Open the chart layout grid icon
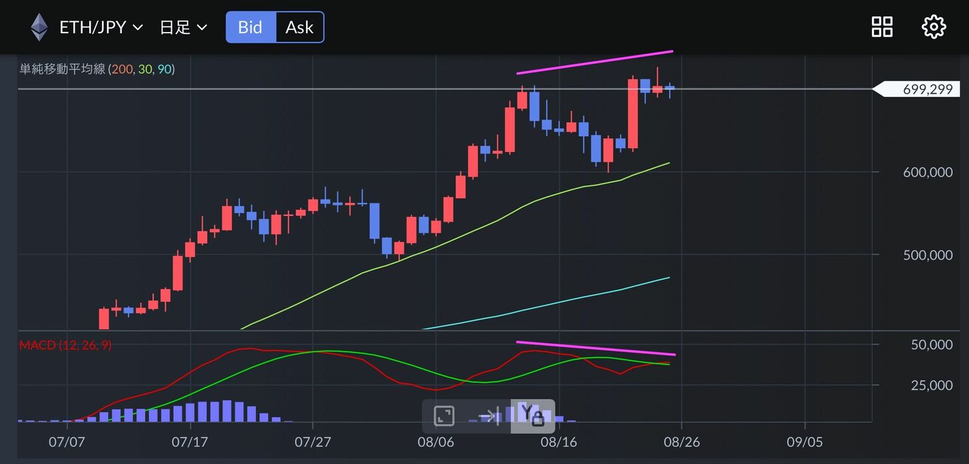Screen dimensions: 969x464 (x=882, y=27)
